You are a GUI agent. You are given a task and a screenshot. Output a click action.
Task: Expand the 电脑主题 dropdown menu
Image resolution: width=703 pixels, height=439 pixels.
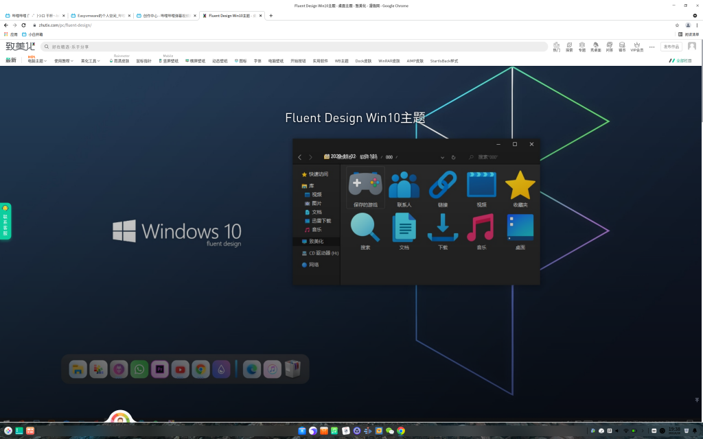click(37, 61)
